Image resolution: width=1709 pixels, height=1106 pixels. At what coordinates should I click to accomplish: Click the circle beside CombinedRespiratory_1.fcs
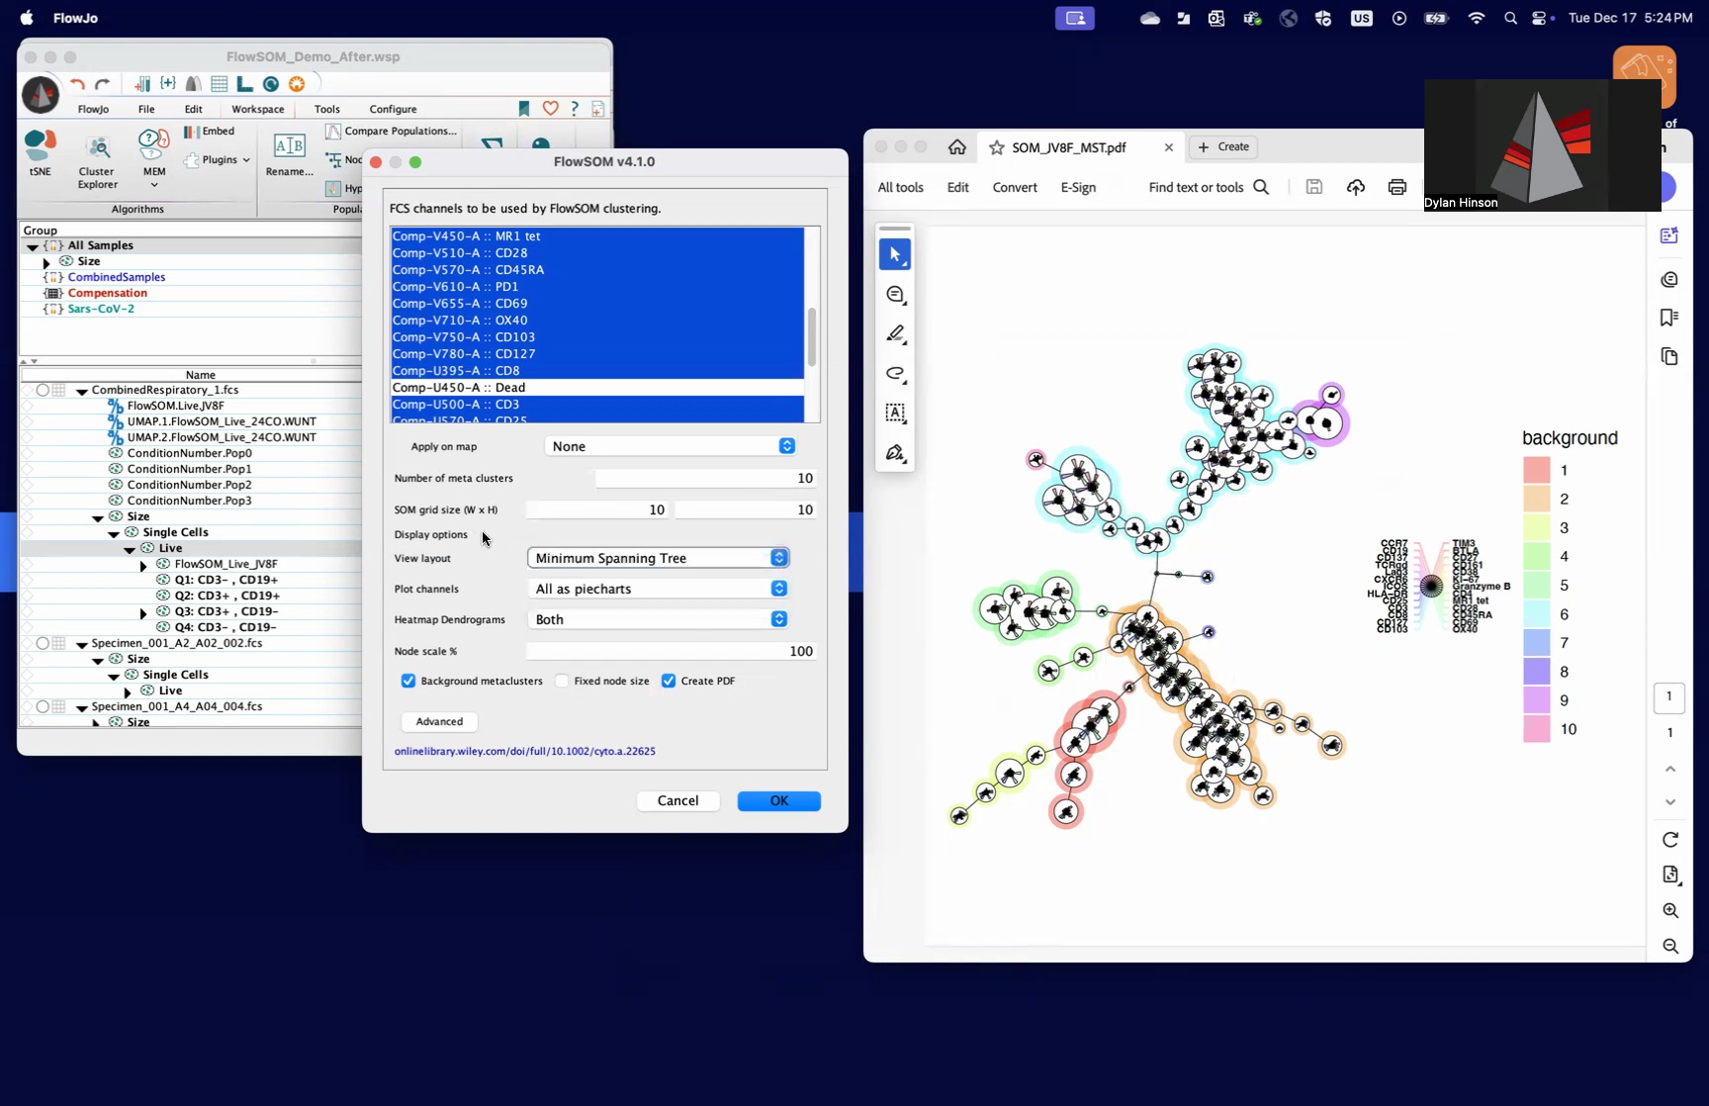pos(43,390)
